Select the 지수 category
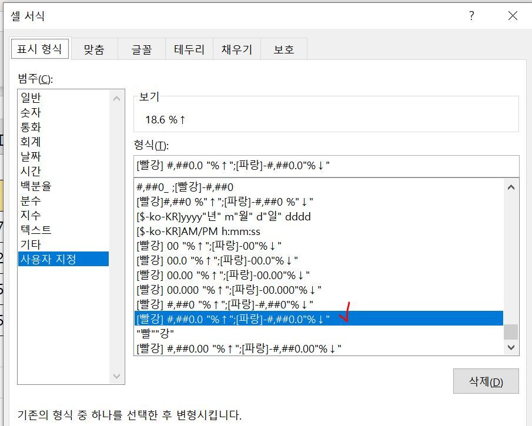This screenshot has height=426, width=532. point(63,215)
